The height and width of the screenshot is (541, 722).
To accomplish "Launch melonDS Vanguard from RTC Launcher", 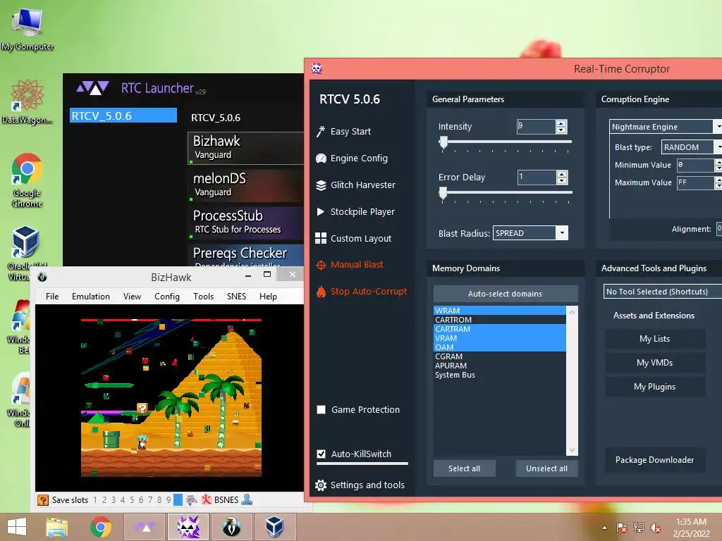I will (x=245, y=185).
